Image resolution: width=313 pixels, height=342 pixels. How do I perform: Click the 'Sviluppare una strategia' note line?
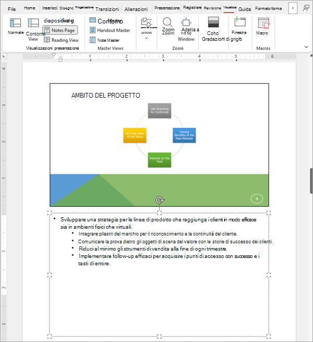159,223
